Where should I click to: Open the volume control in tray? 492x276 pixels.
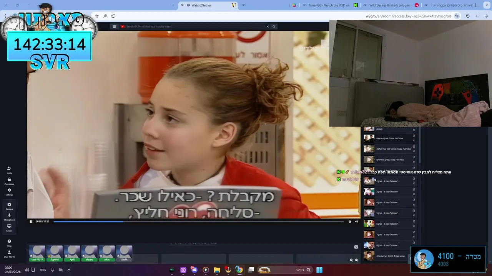tap(27, 270)
